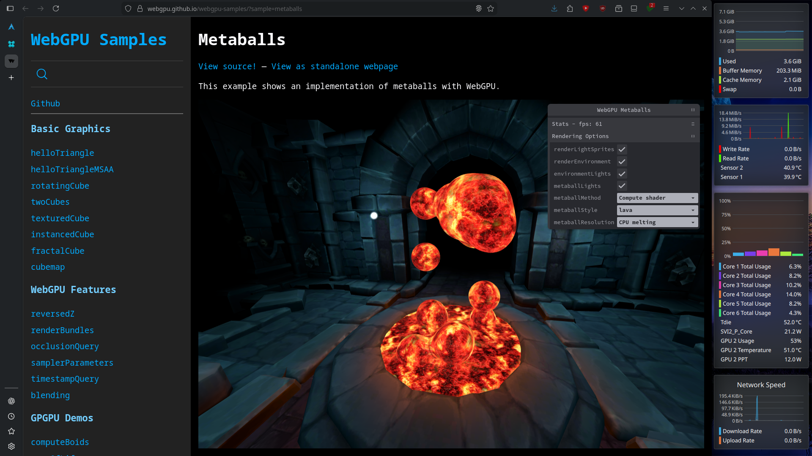Uncheck the renderLightSprites option
Screen dimensions: 812x456
[622, 149]
